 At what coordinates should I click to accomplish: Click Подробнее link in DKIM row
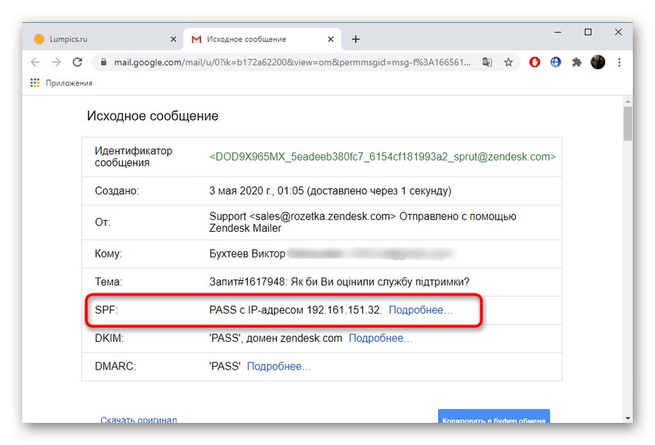(x=381, y=338)
